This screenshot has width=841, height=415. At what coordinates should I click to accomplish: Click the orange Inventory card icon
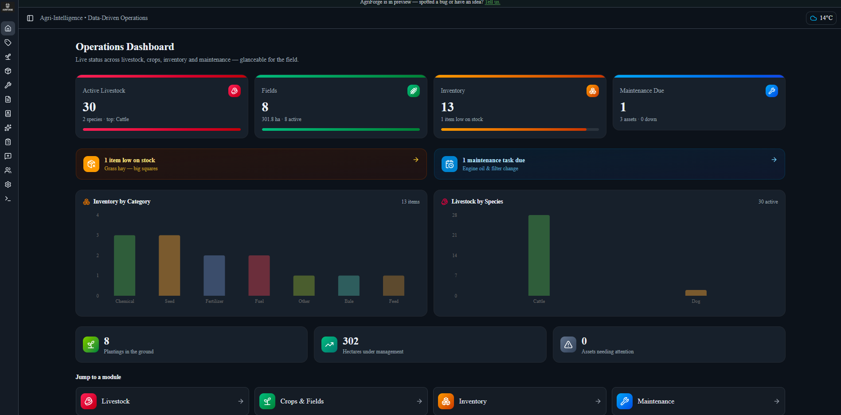tap(593, 91)
